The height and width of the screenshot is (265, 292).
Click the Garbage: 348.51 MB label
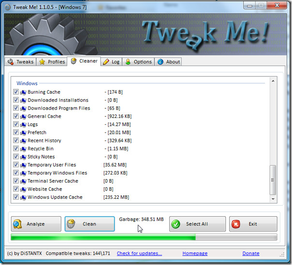coord(141,219)
